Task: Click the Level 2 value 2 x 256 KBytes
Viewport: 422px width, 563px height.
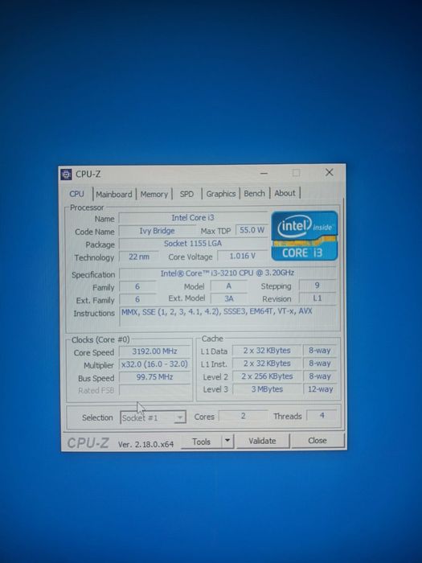Action: click(267, 376)
